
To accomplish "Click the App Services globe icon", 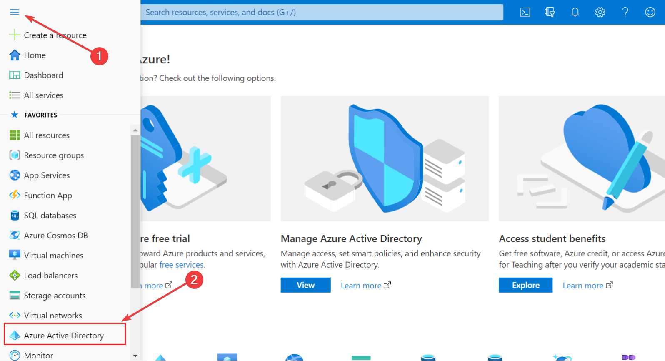I will coord(15,175).
